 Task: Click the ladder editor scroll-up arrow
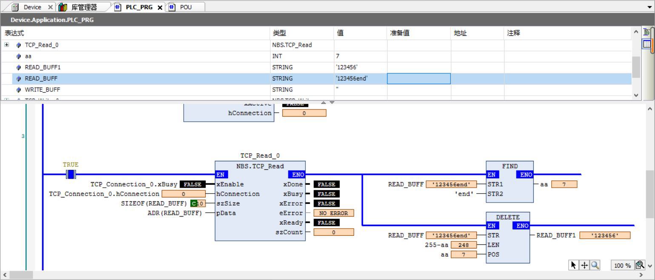(x=649, y=109)
